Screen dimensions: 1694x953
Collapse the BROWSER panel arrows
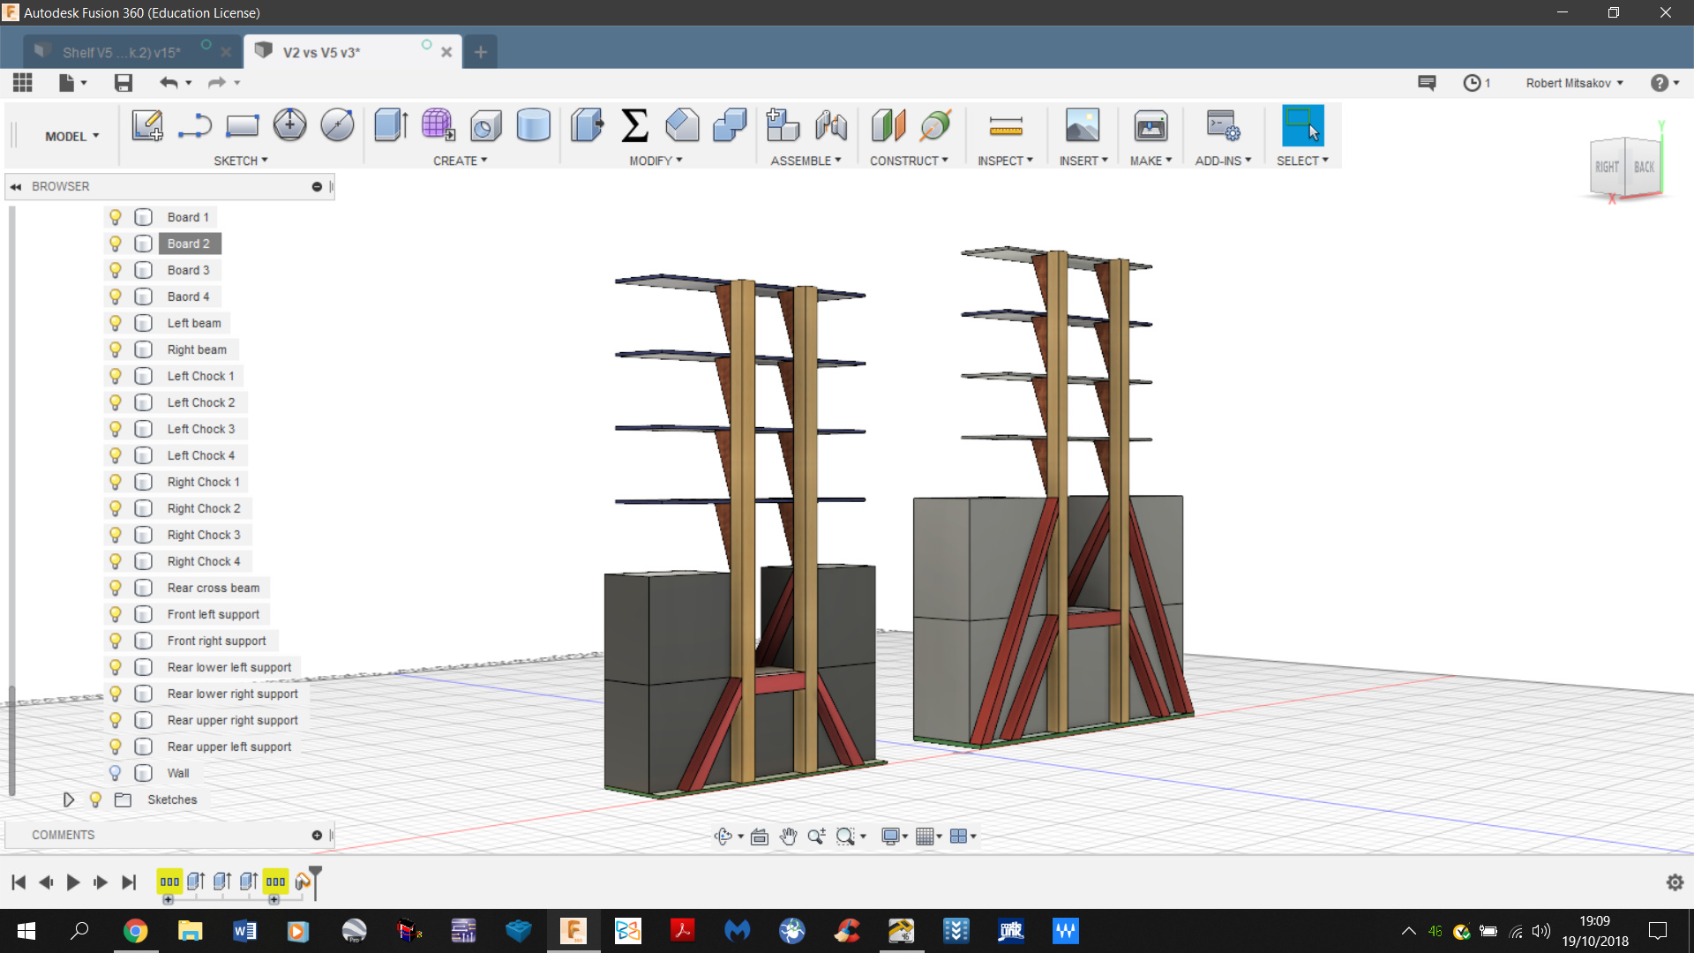coord(16,186)
